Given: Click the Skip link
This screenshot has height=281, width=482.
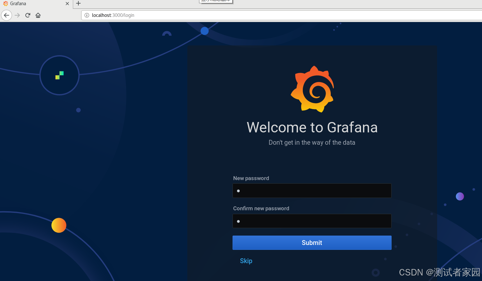Looking at the screenshot, I should [246, 261].
